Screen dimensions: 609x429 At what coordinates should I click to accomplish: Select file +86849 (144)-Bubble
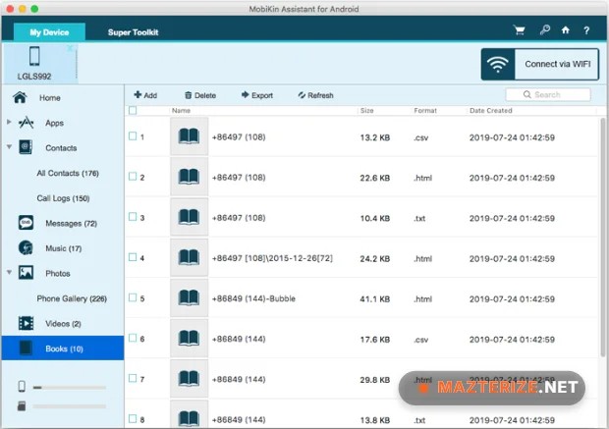tap(253, 298)
